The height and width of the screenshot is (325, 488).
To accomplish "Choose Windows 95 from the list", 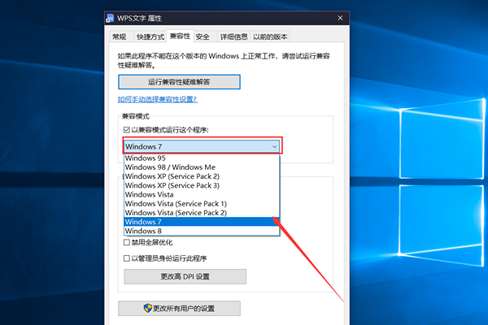I will 202,158.
